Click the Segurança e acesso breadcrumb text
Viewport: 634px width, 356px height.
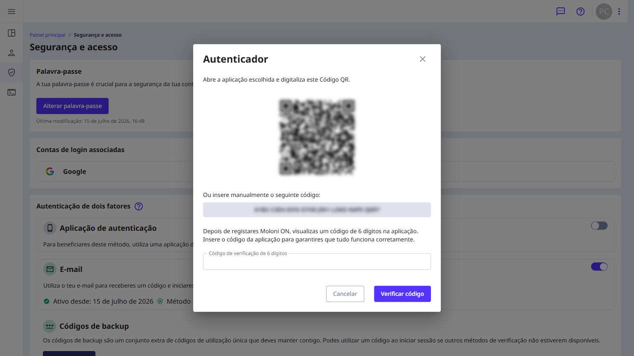point(98,35)
